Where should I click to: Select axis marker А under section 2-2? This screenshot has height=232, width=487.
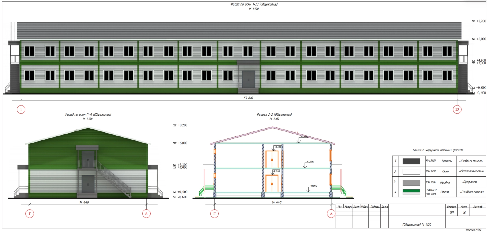tap(331, 214)
